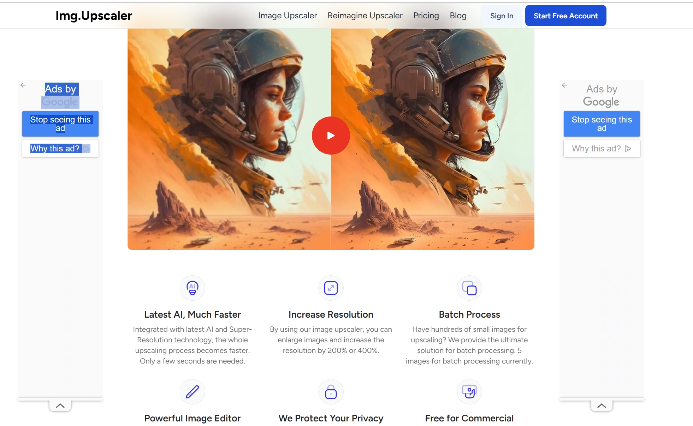
Task: Click Start Free Account button
Action: point(565,16)
